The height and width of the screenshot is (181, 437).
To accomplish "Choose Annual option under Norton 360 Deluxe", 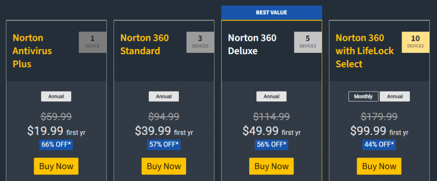I will pyautogui.click(x=271, y=97).
